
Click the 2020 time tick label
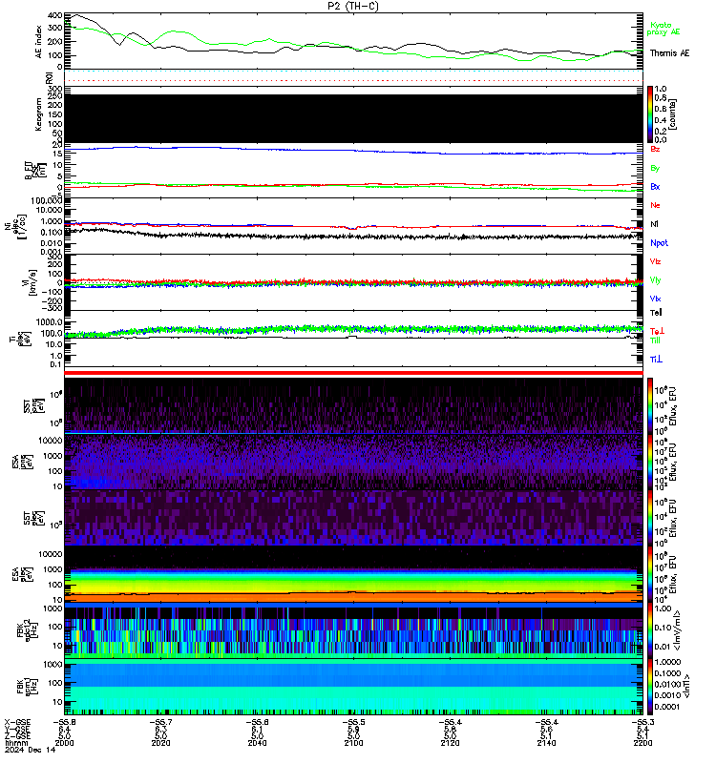click(x=160, y=743)
